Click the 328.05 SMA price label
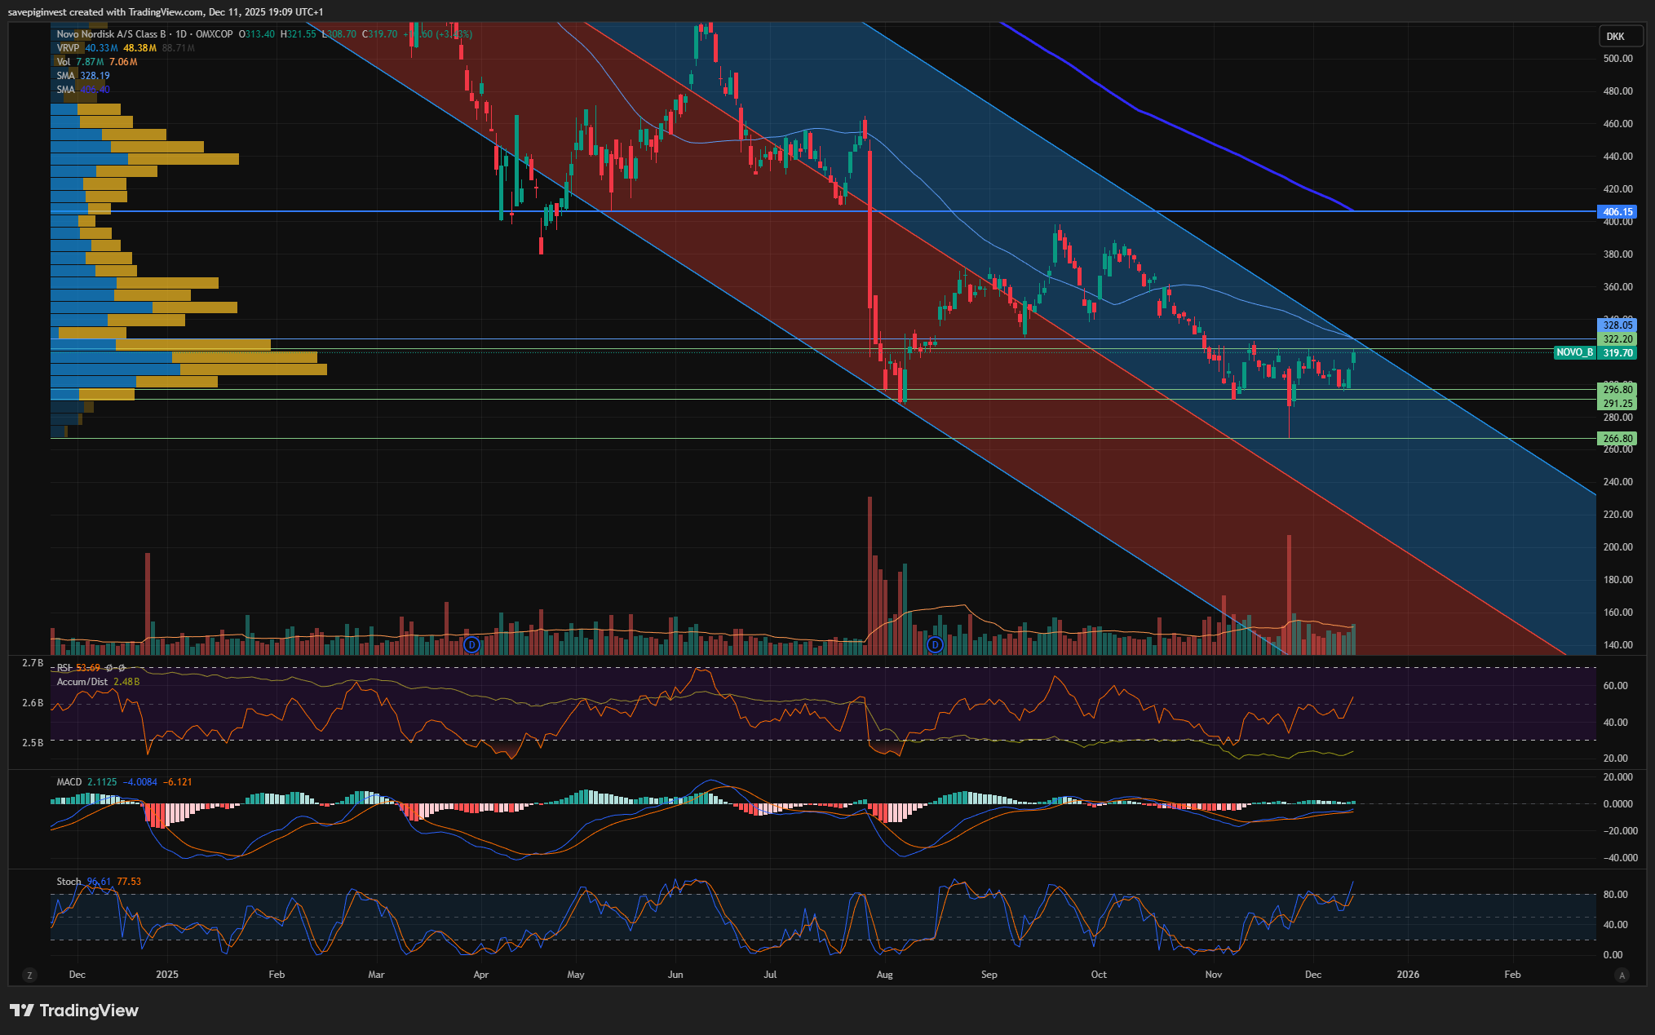 coord(1617,325)
